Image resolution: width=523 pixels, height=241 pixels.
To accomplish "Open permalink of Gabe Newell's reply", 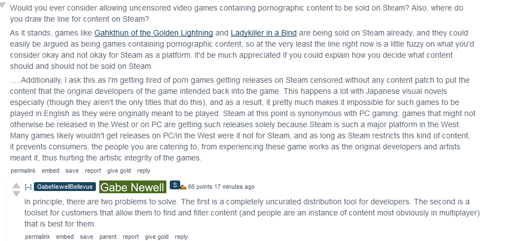I will pyautogui.click(x=37, y=237).
